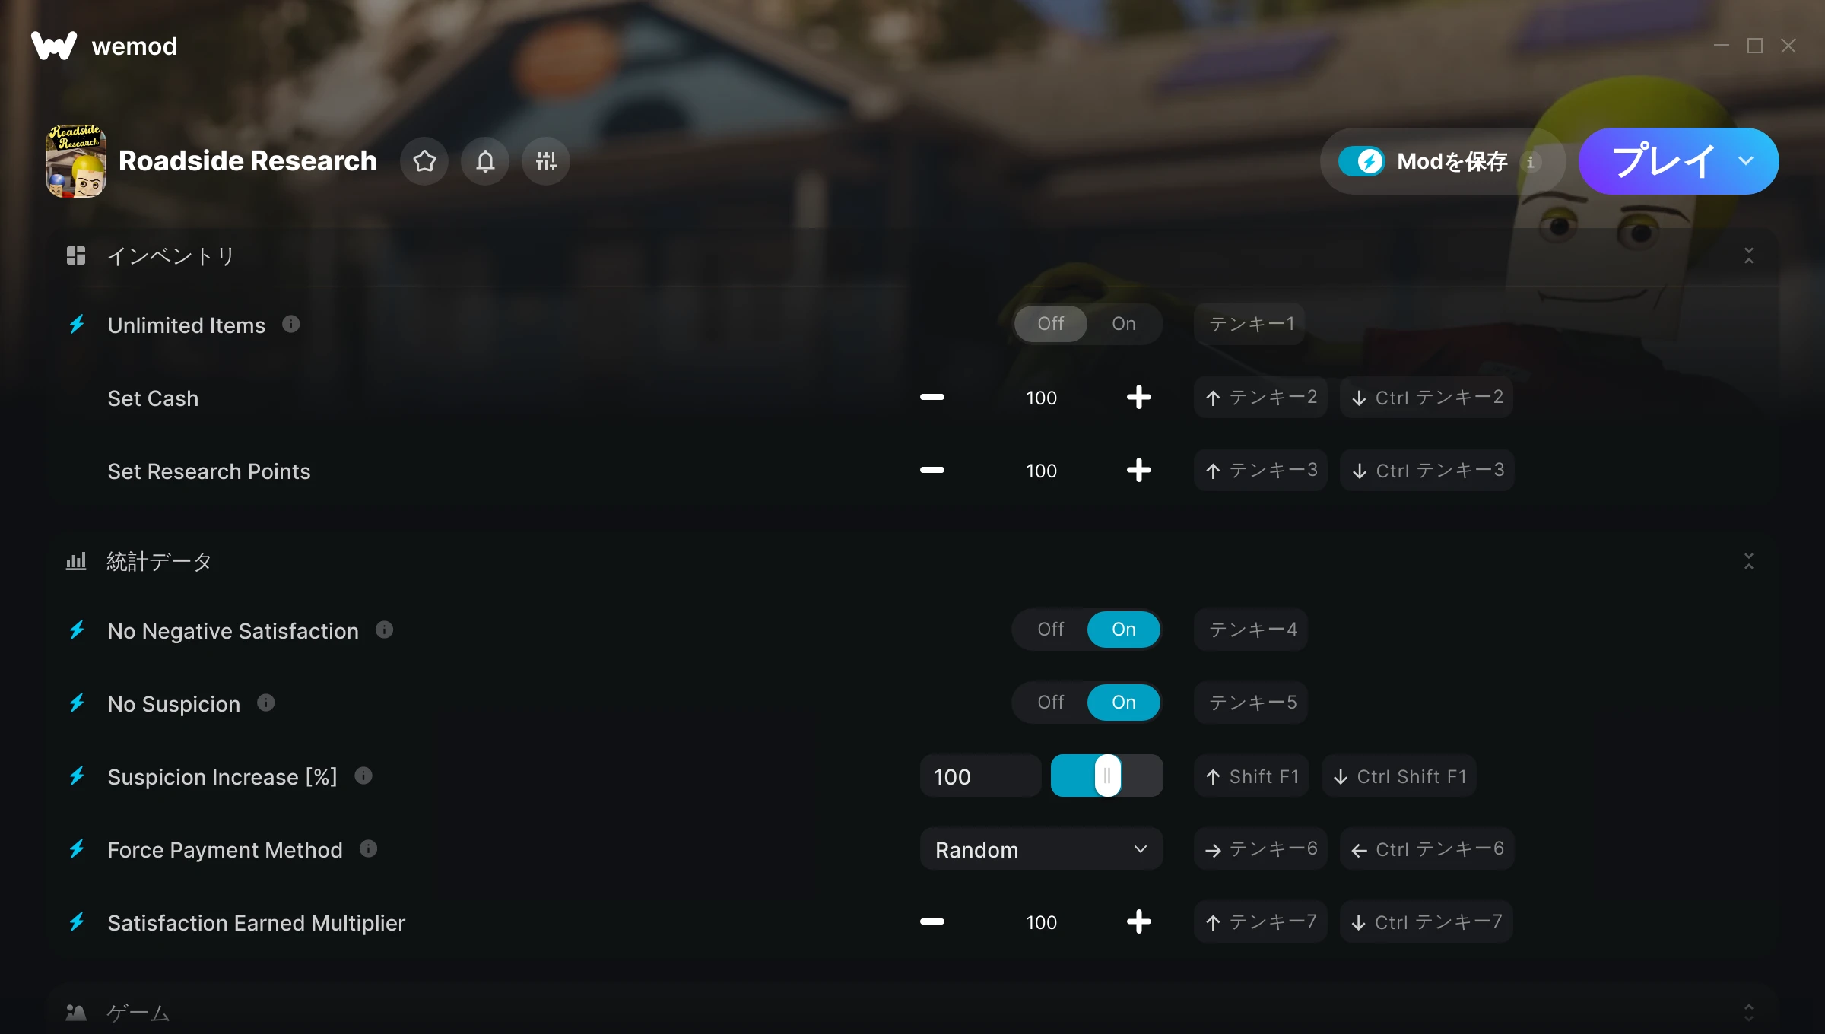Click the テンキー1 hotkey button
This screenshot has width=1825, height=1034.
pos(1249,324)
